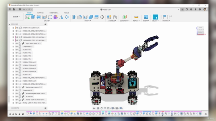This screenshot has height=121, width=216.
Task: Open a new design tab with plus button
Action: 182,9
